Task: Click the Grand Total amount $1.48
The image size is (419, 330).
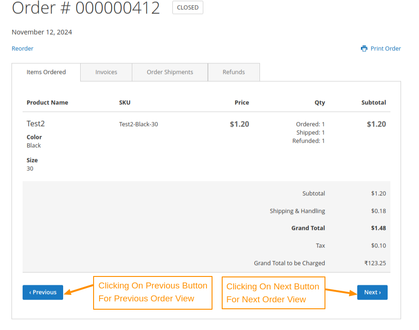Action: (x=378, y=228)
